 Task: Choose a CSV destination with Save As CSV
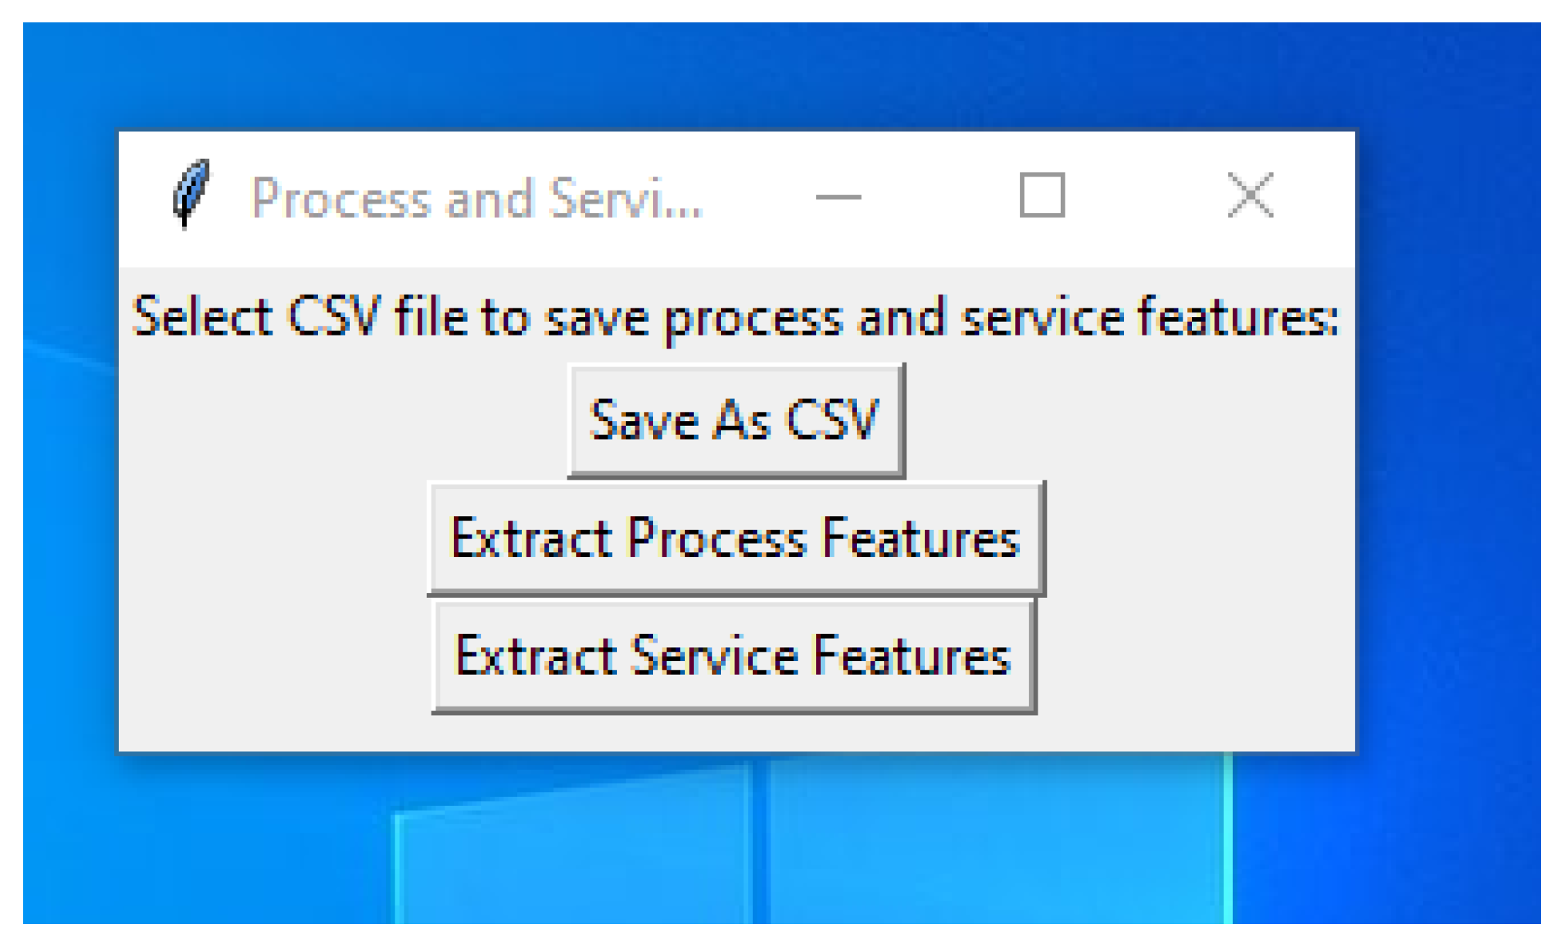tap(735, 420)
